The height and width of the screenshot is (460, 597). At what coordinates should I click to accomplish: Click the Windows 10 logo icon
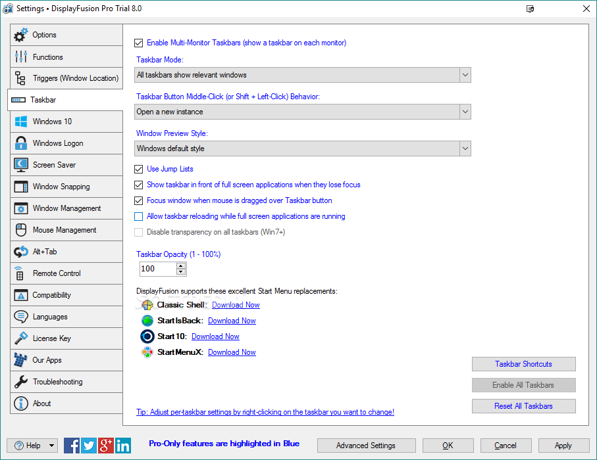[x=21, y=122]
